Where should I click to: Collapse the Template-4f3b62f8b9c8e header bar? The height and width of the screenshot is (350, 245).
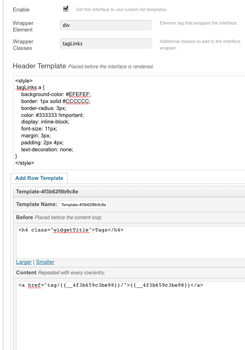coord(129,191)
